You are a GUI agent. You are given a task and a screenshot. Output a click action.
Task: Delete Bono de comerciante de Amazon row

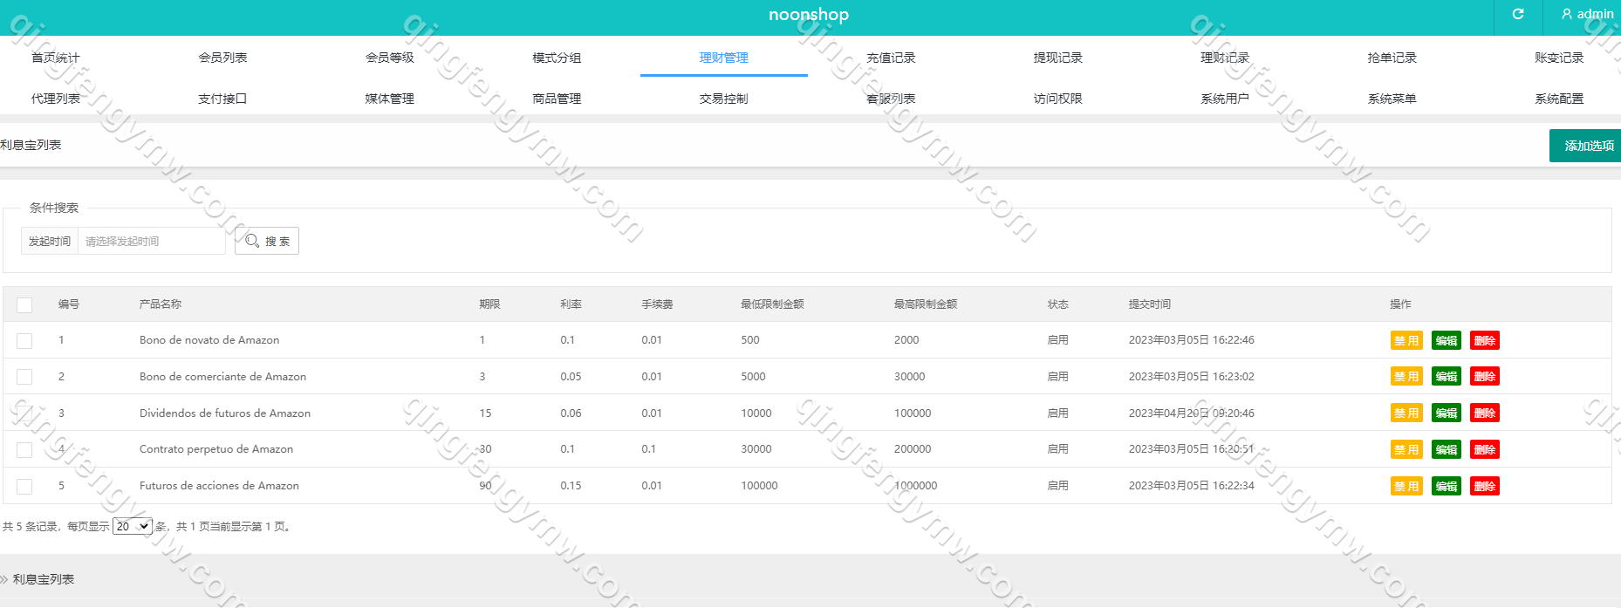[x=1485, y=377]
